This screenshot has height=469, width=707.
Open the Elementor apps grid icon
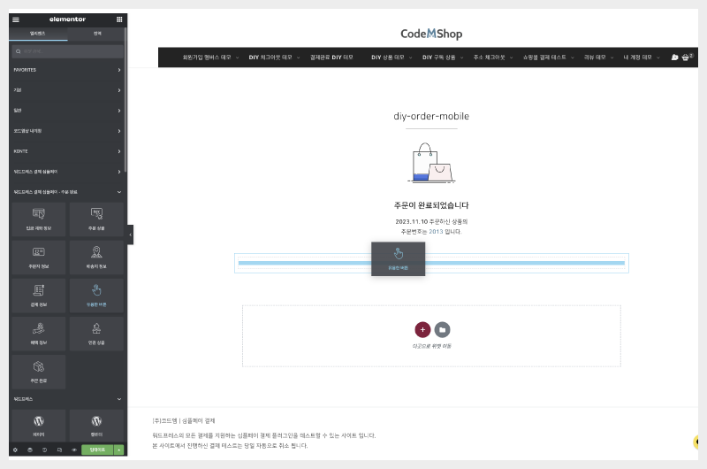click(119, 19)
